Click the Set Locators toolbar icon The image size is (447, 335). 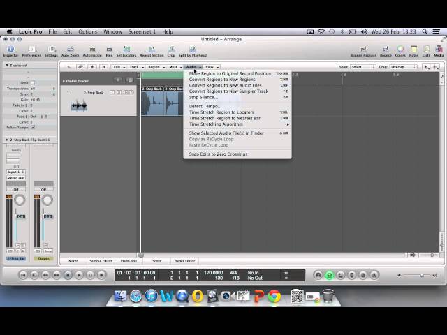pos(126,51)
